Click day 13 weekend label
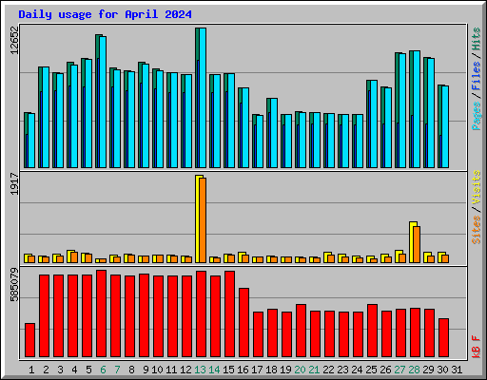 (200, 370)
